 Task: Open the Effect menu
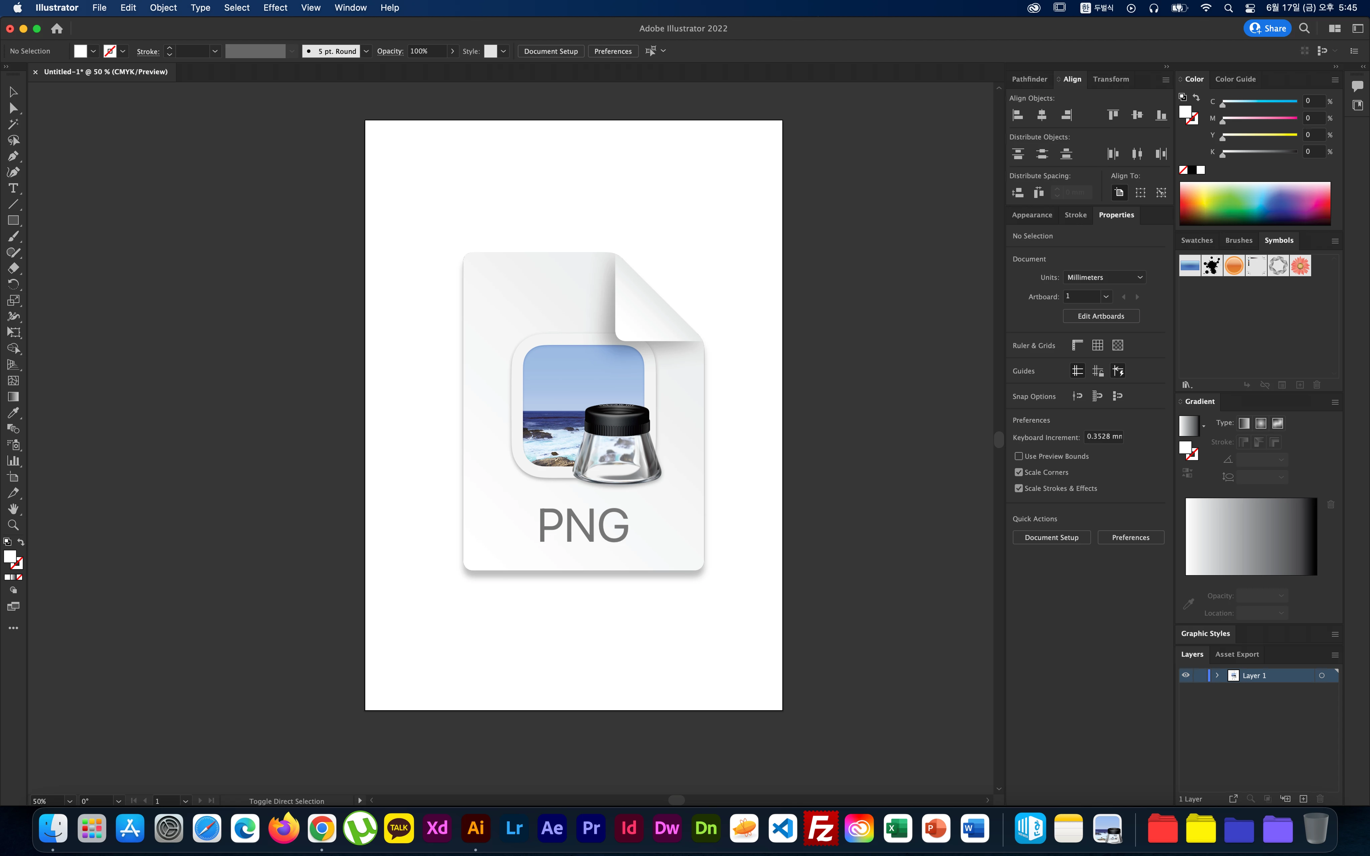pyautogui.click(x=275, y=8)
